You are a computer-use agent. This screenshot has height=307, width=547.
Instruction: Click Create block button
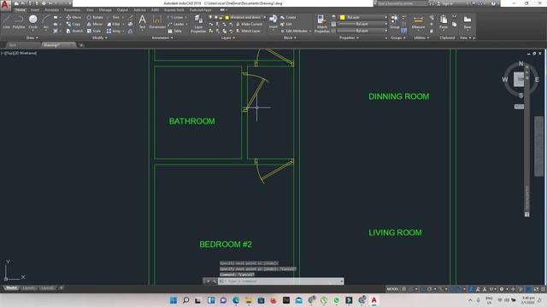(x=288, y=17)
